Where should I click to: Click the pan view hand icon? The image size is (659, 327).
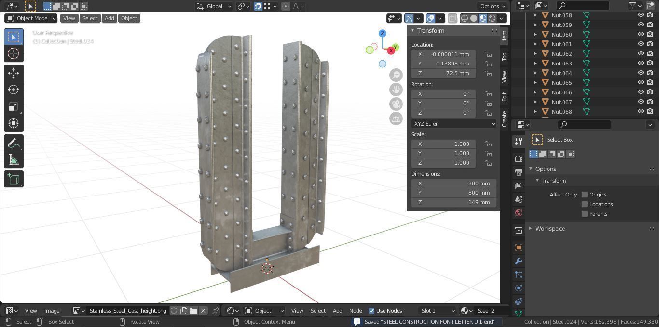pyautogui.click(x=396, y=90)
